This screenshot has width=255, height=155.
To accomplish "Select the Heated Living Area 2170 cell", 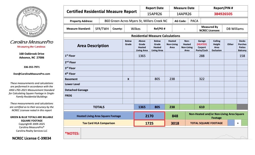I will 149,116.
